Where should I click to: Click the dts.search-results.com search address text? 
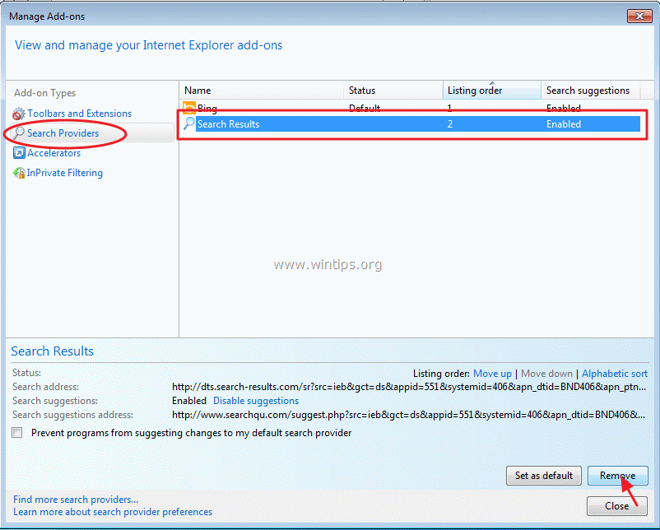tap(409, 387)
